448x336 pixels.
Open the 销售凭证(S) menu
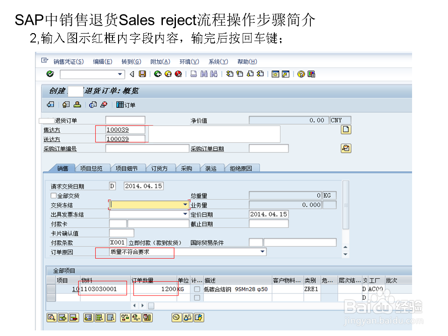click(69, 62)
